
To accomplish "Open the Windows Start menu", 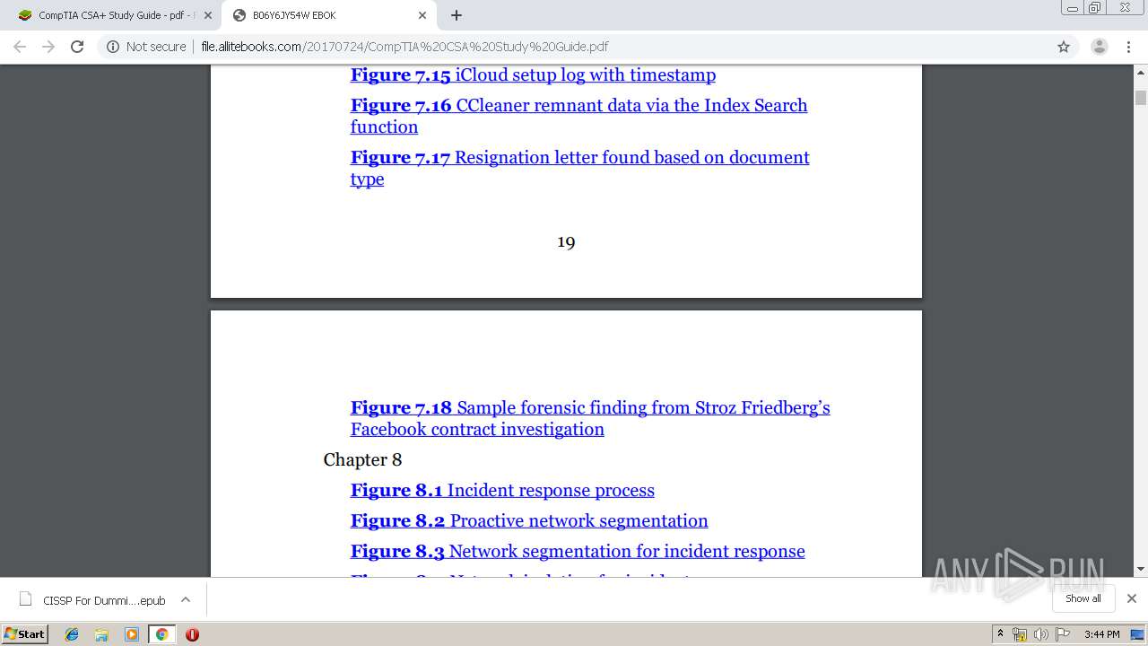I will point(25,634).
